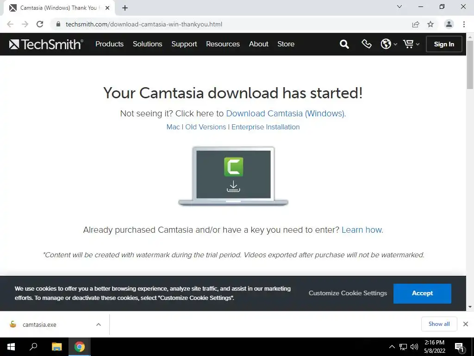474x356 pixels.
Task: Click the Sign In button
Action: 444,44
